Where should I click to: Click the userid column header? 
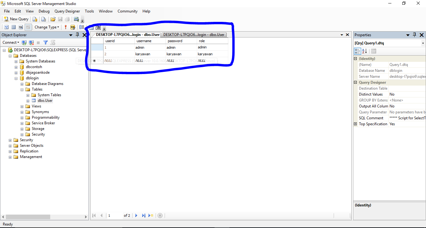[x=119, y=41]
